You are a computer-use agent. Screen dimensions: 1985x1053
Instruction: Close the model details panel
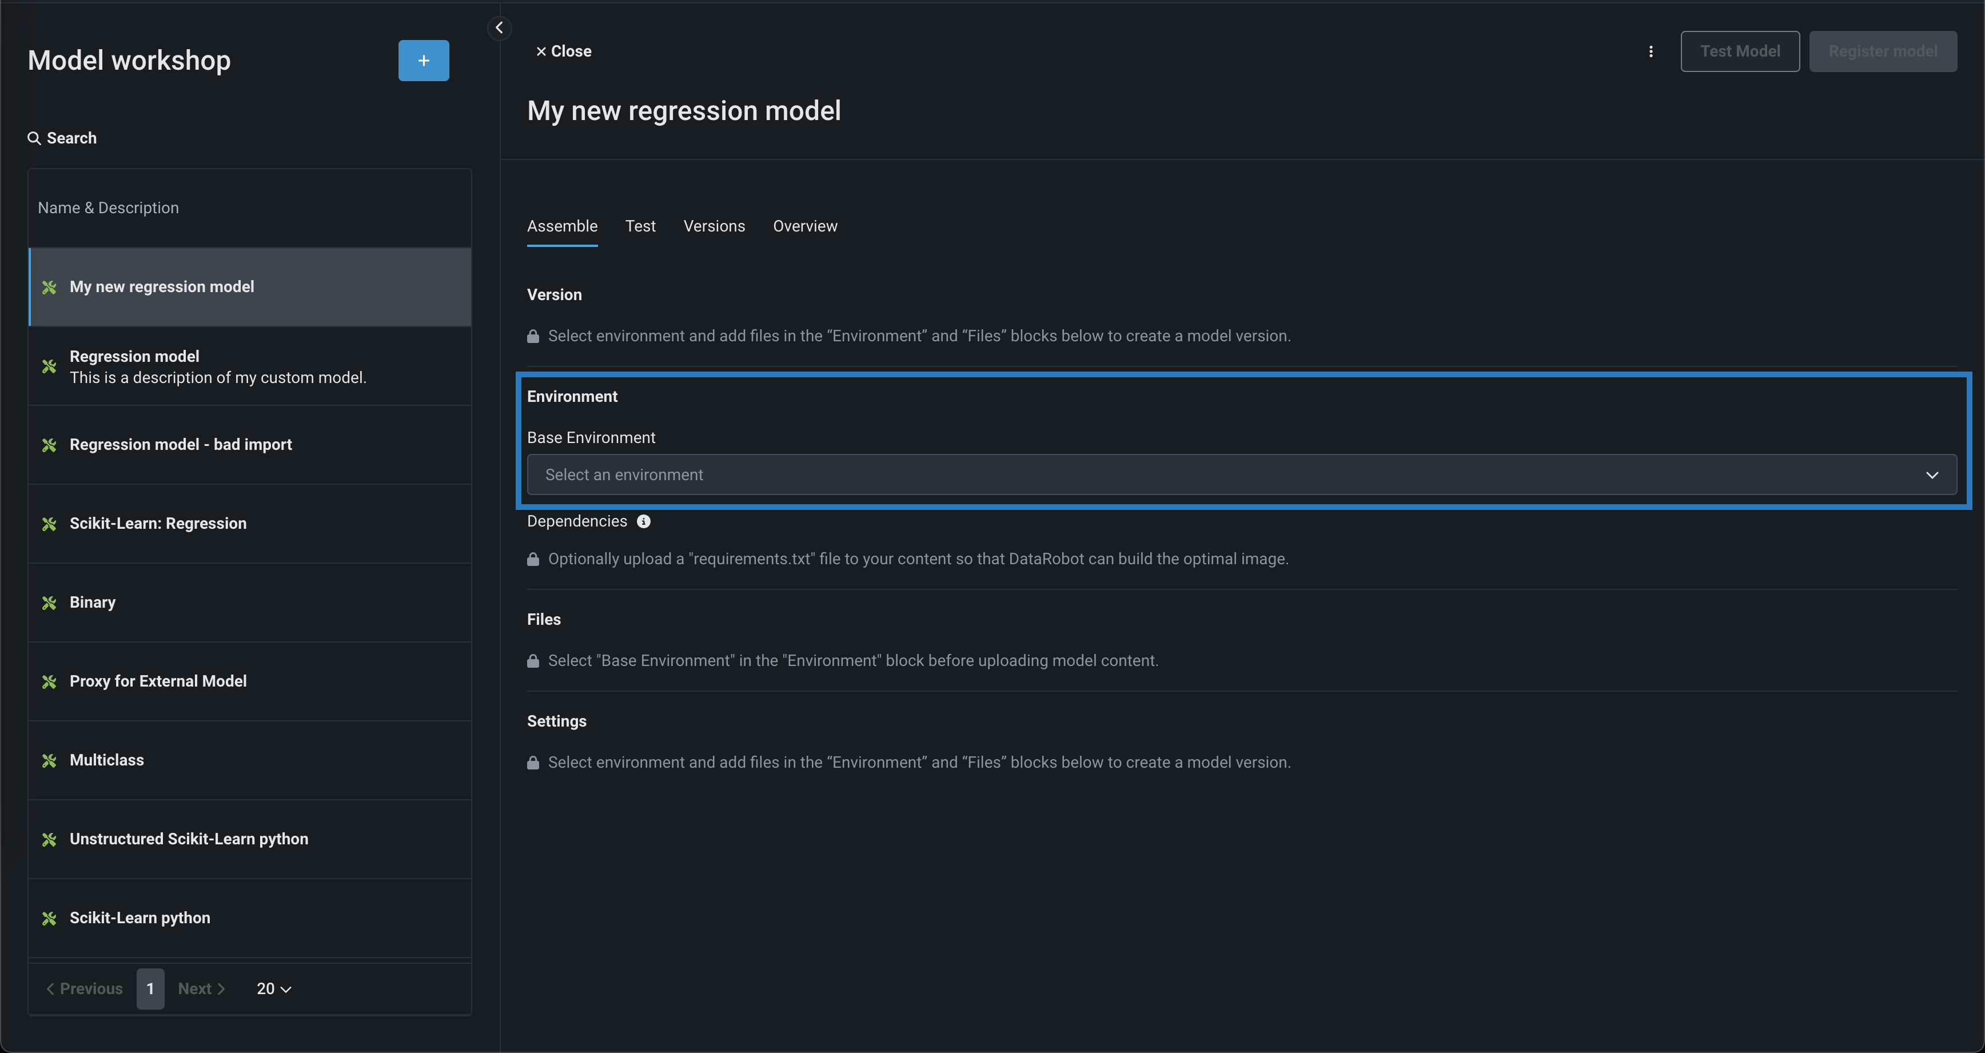563,51
